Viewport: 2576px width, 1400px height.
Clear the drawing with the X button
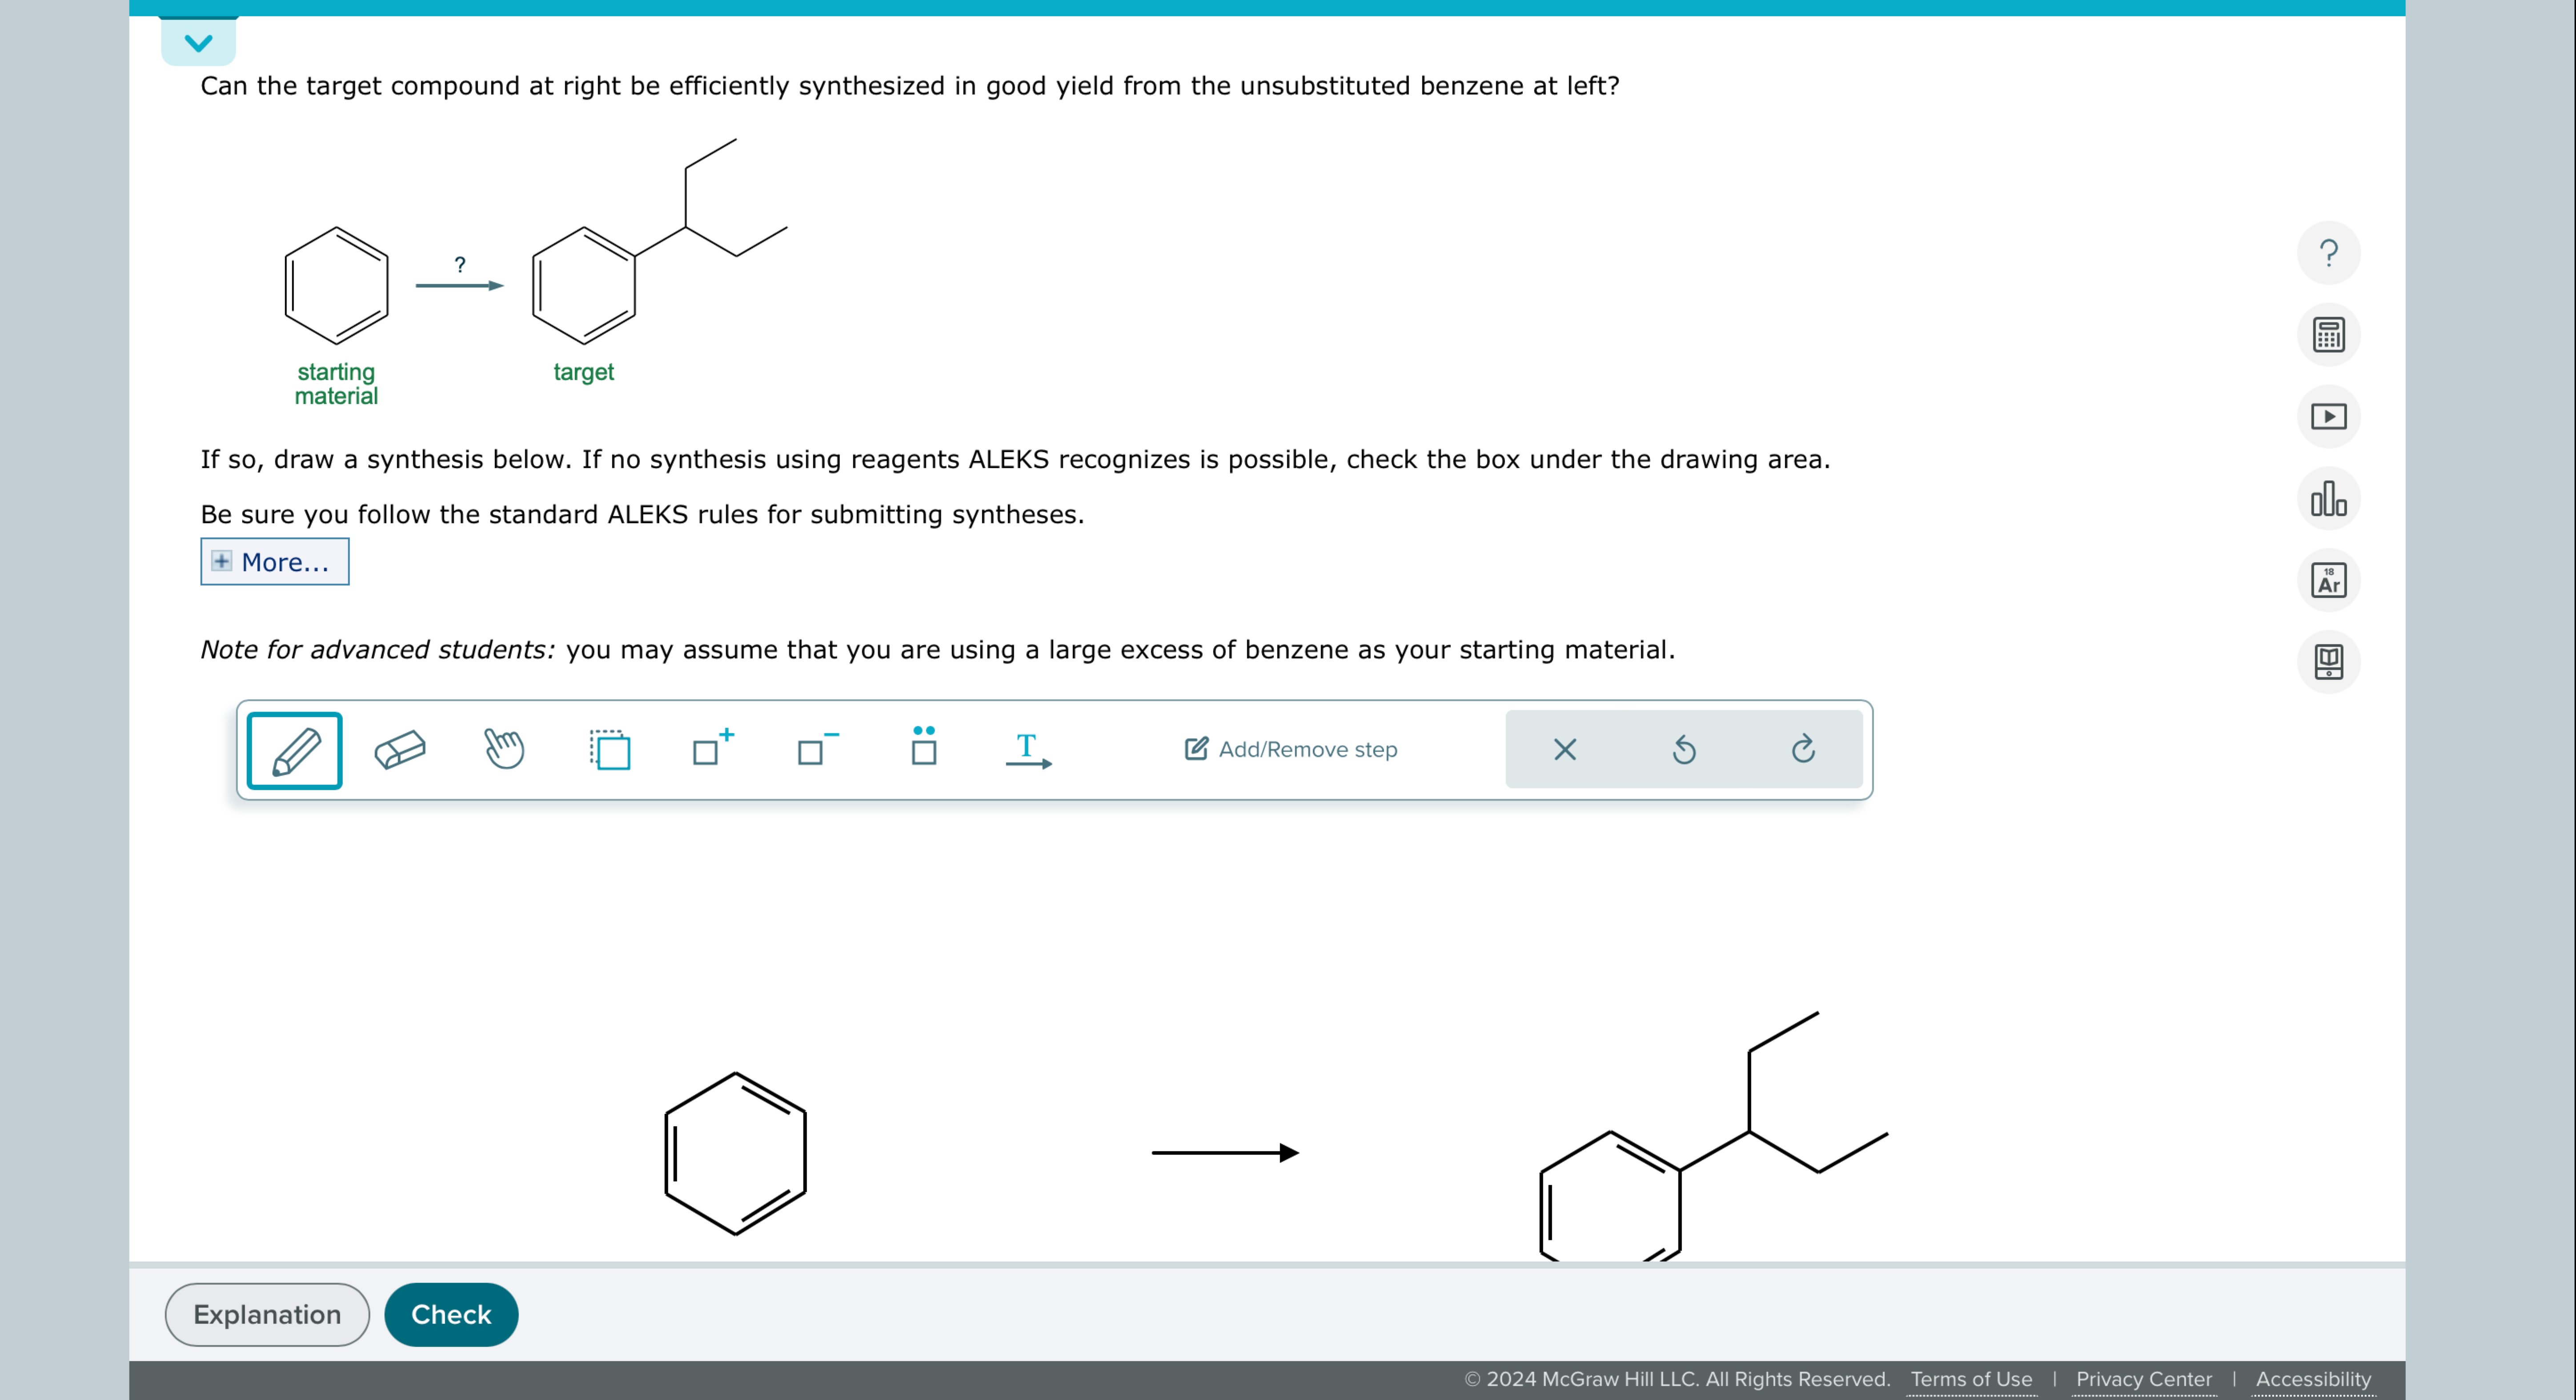click(x=1564, y=749)
